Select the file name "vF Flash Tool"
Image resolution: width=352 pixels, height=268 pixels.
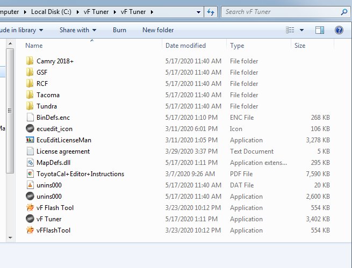(x=55, y=208)
